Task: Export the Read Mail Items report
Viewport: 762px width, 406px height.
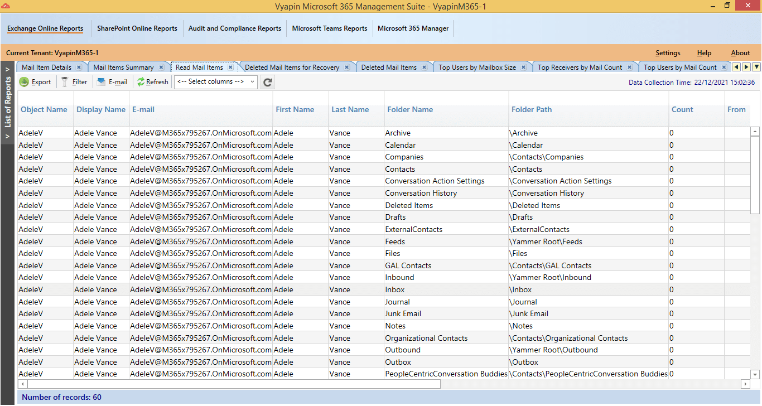Action: pyautogui.click(x=35, y=82)
